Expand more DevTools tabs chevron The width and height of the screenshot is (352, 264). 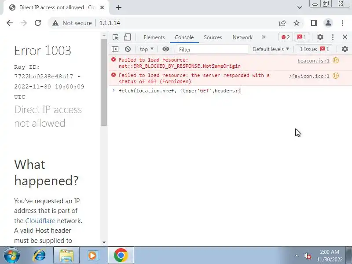coord(264,37)
